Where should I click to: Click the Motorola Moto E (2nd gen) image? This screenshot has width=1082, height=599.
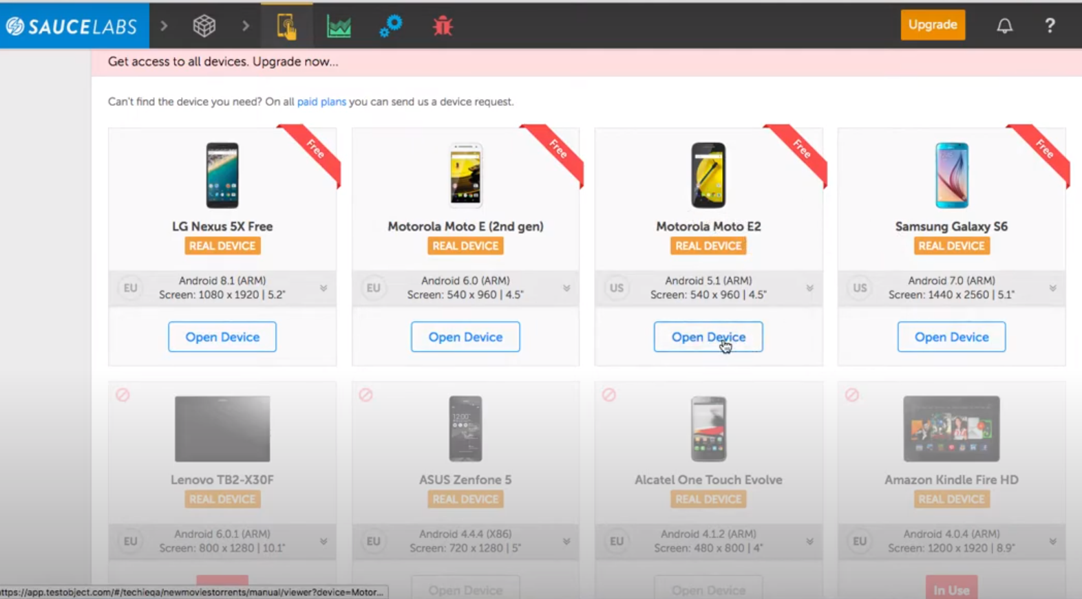pos(465,175)
